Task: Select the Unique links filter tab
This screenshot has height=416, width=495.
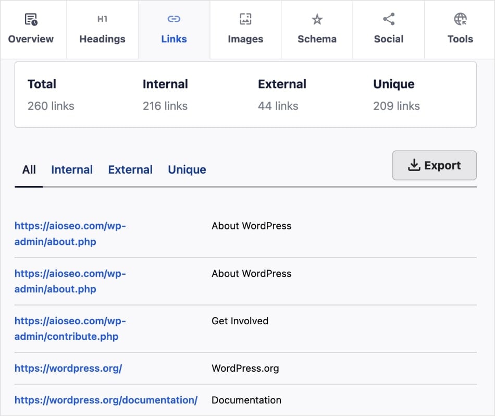Action: point(187,169)
